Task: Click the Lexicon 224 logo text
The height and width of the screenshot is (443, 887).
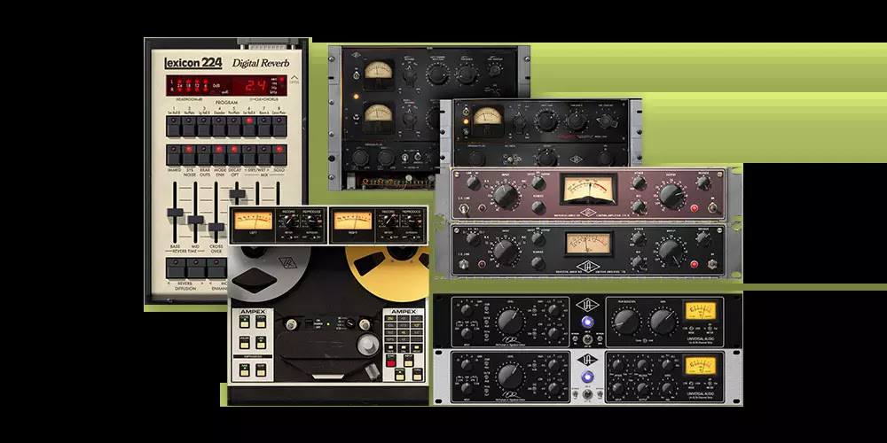Action: [x=192, y=63]
